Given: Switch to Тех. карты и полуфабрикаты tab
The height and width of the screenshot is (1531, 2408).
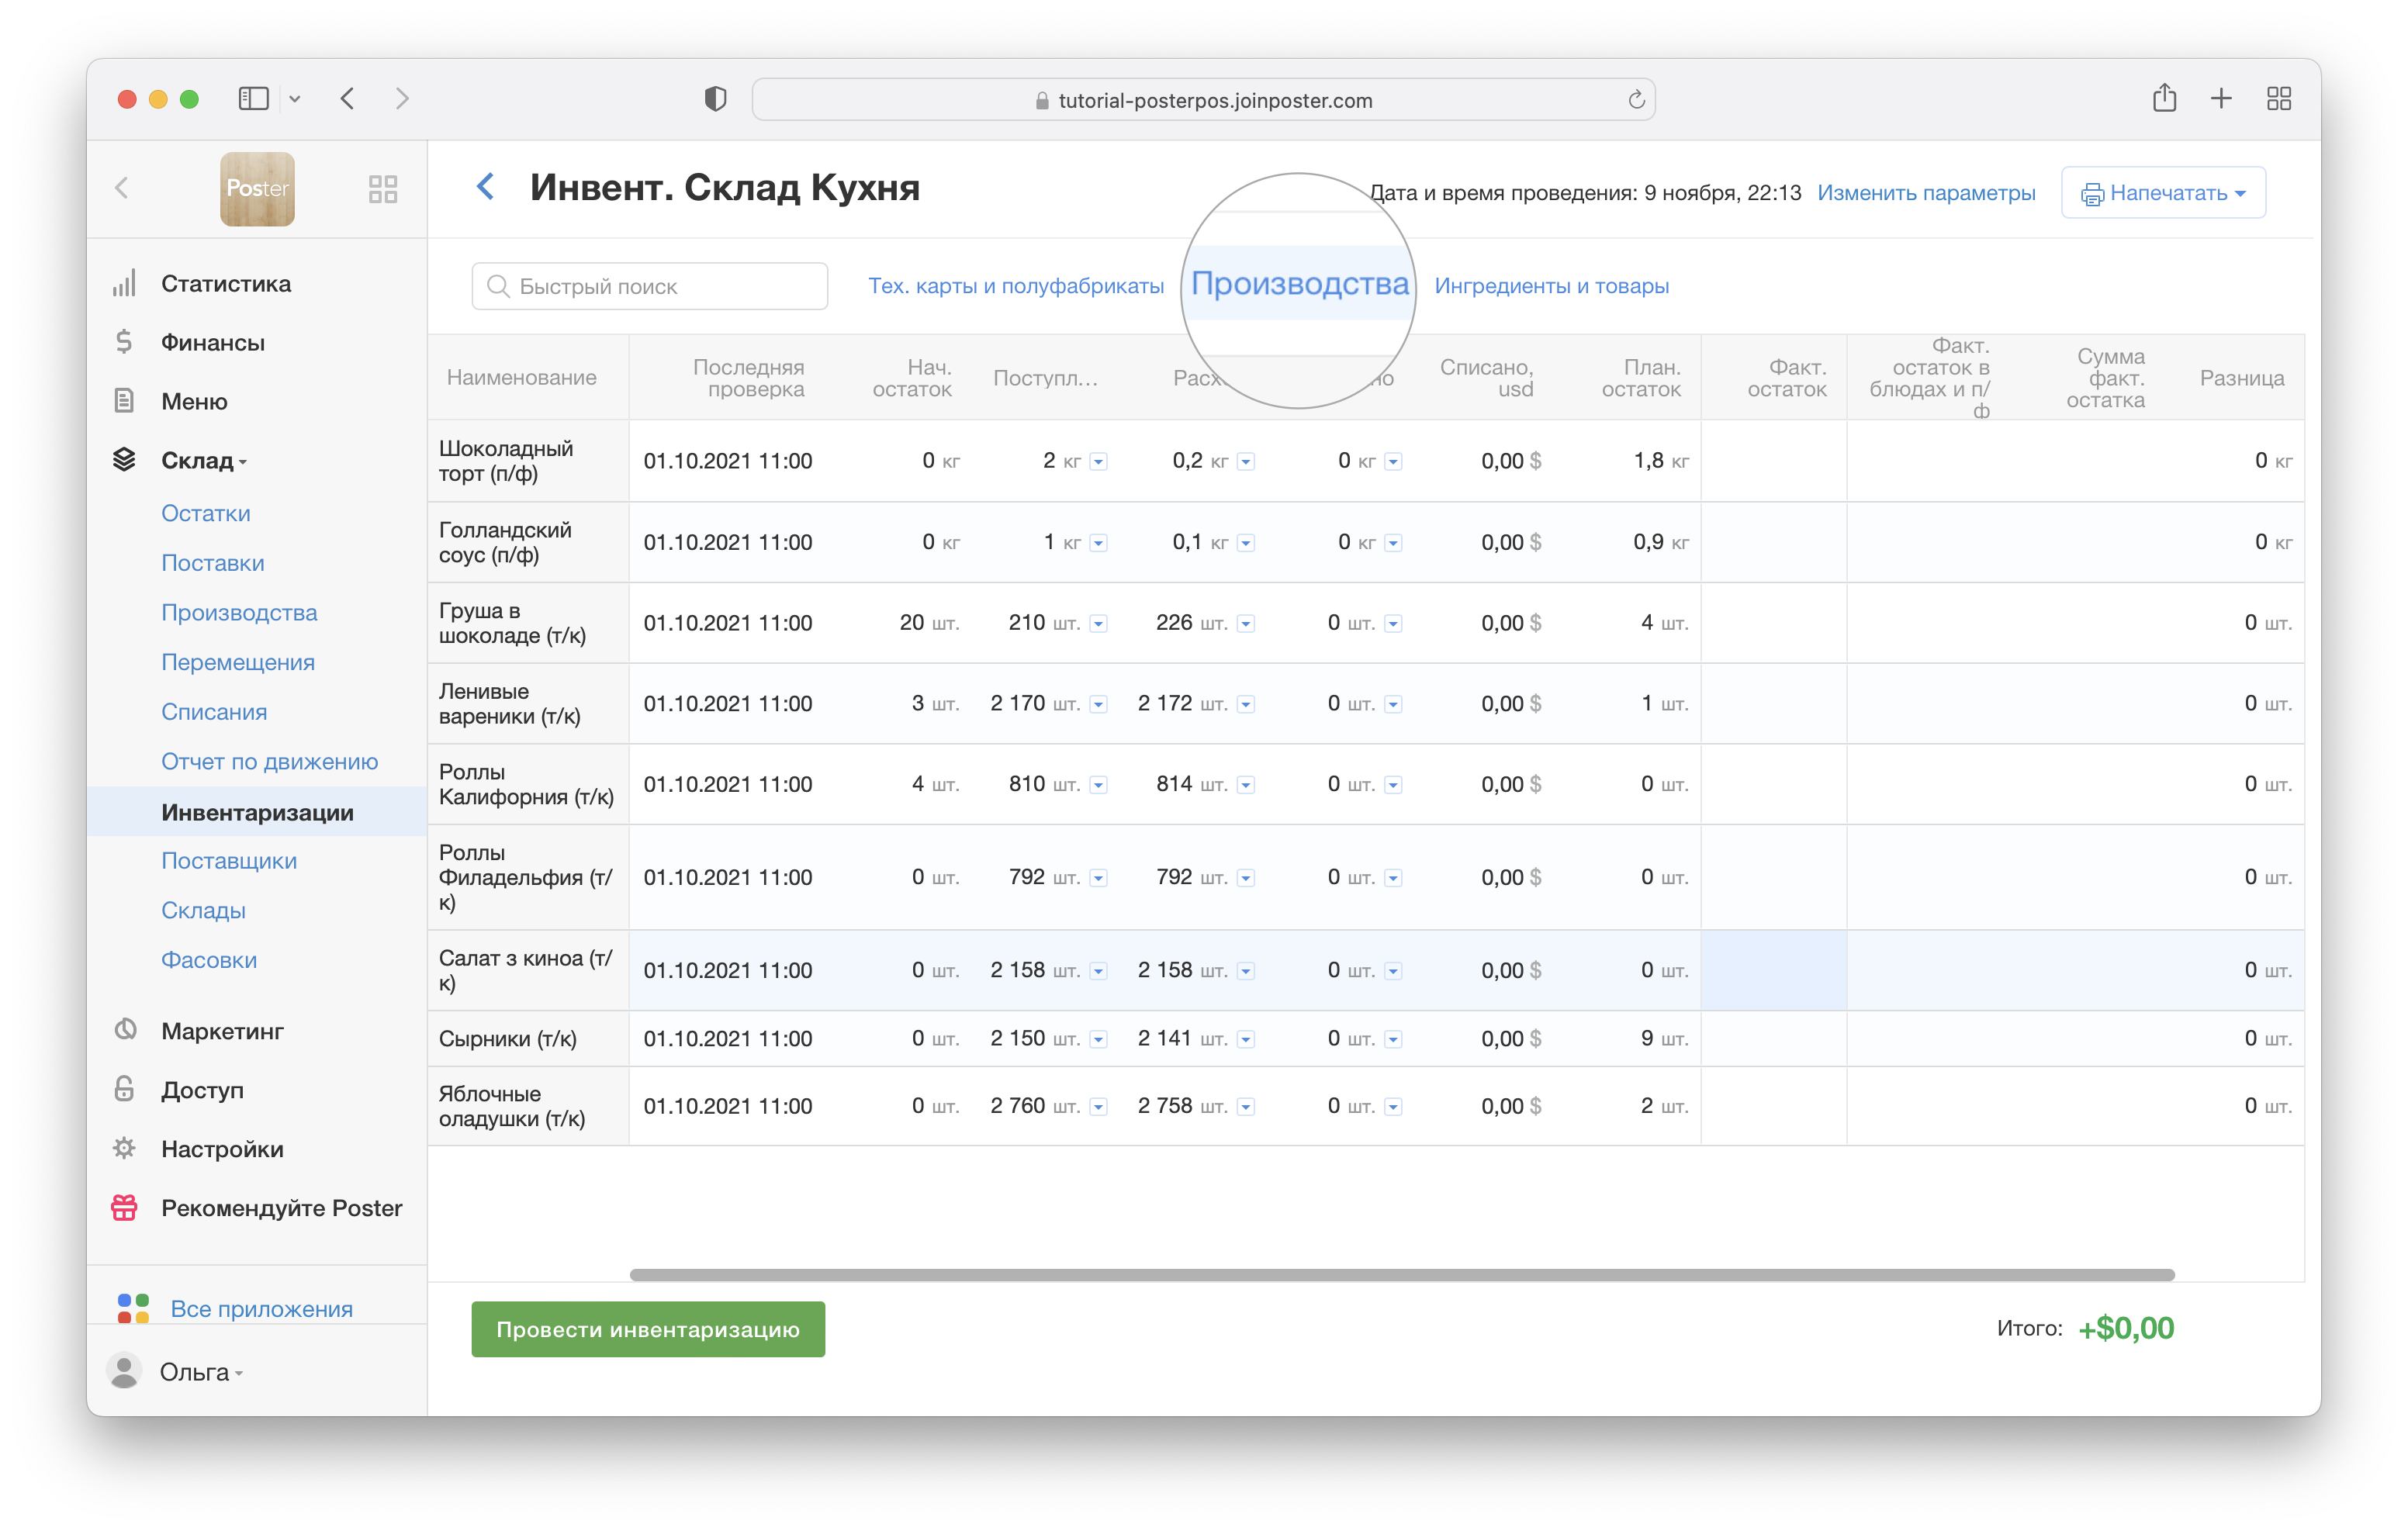Looking at the screenshot, I should click(x=1015, y=286).
